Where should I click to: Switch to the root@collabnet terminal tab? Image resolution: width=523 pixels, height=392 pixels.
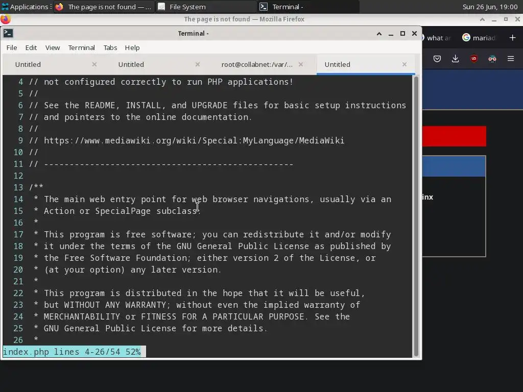tap(260, 65)
